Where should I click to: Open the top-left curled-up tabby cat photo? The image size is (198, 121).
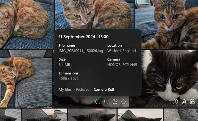26,23
